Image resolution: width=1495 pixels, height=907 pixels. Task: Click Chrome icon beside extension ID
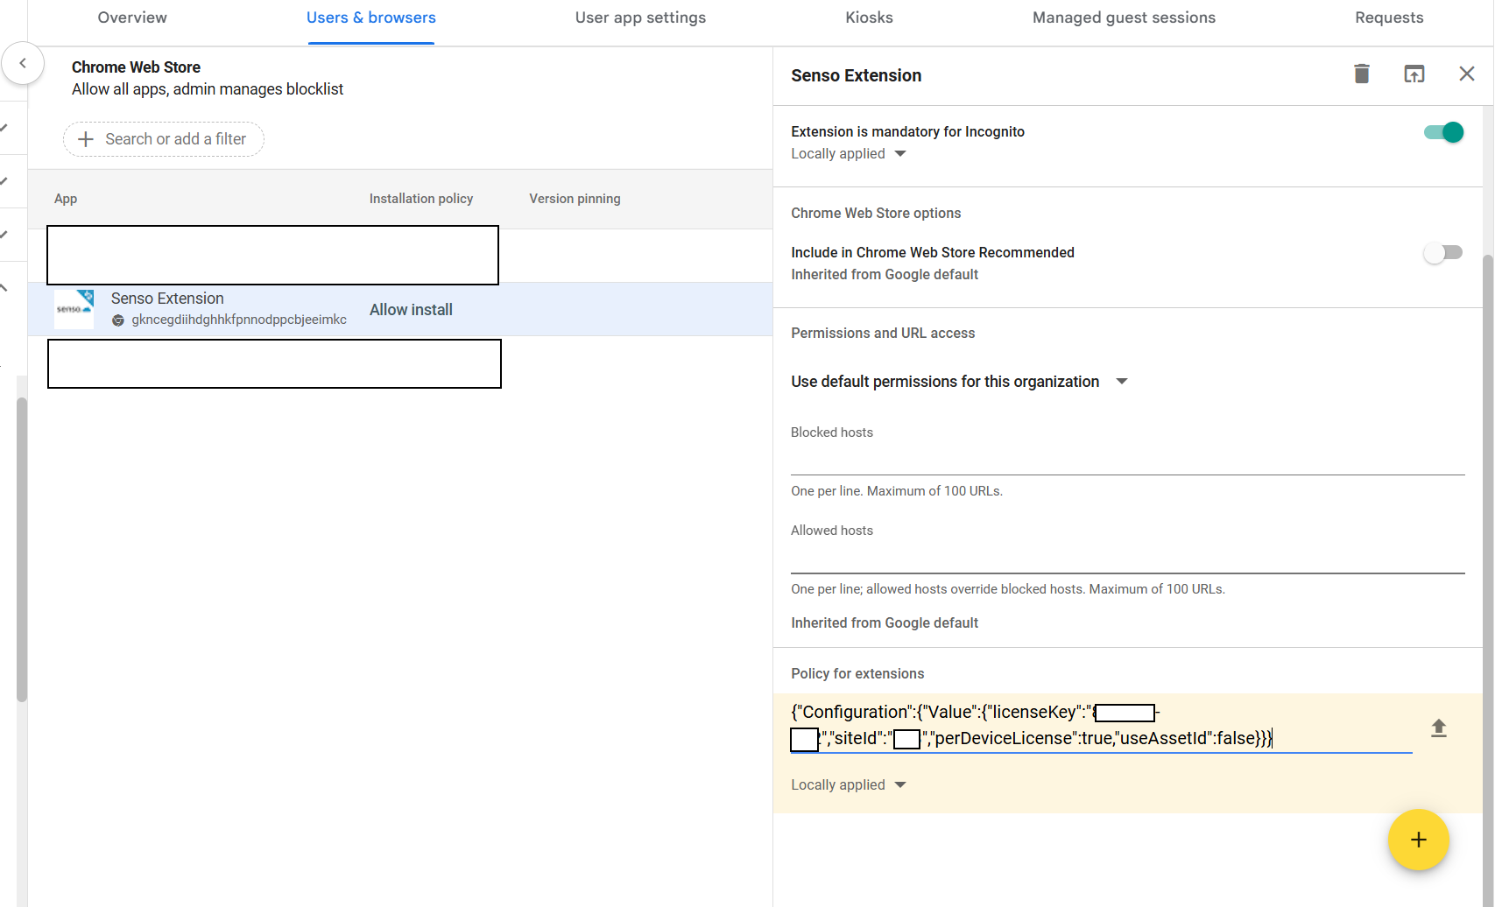tap(118, 320)
